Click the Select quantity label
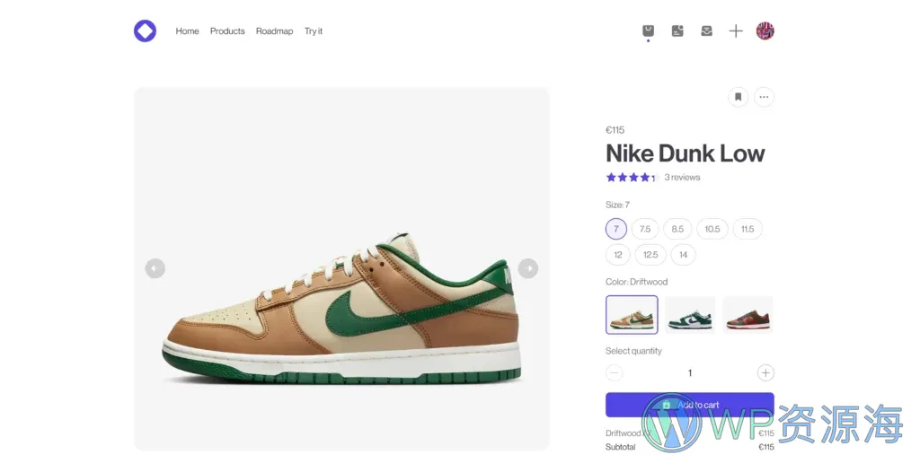This screenshot has height=472, width=920. pos(633,351)
